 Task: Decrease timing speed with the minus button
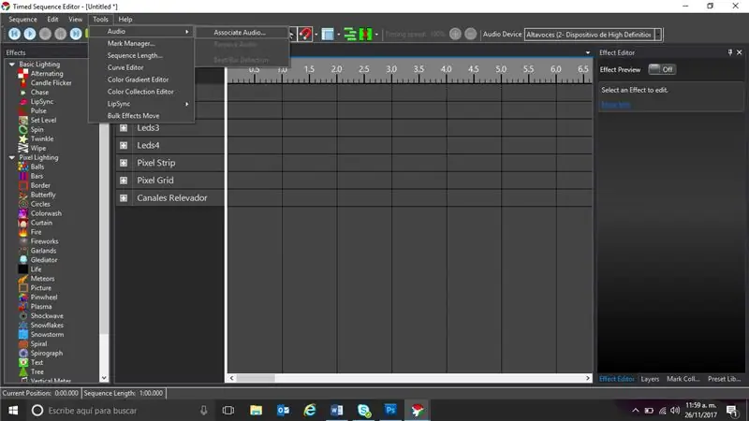click(471, 34)
